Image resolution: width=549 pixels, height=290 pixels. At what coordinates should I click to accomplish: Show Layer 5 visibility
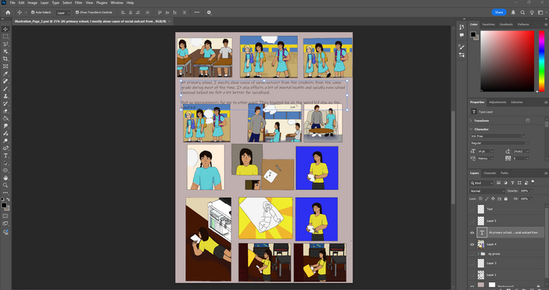click(x=472, y=220)
